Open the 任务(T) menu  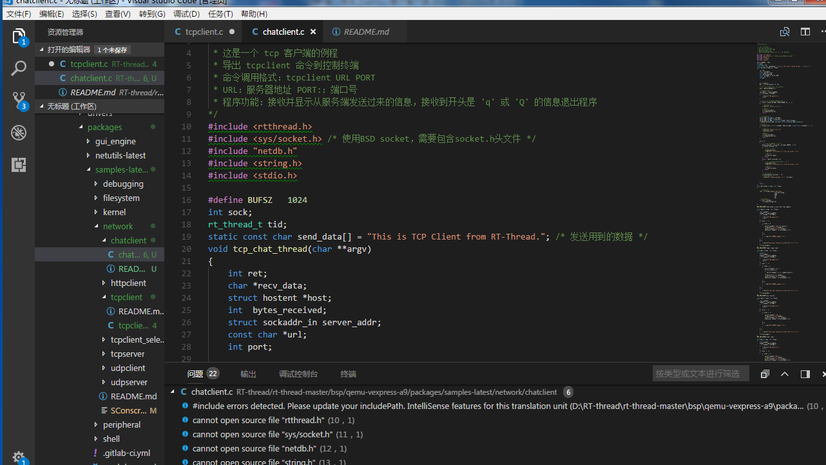(x=220, y=14)
